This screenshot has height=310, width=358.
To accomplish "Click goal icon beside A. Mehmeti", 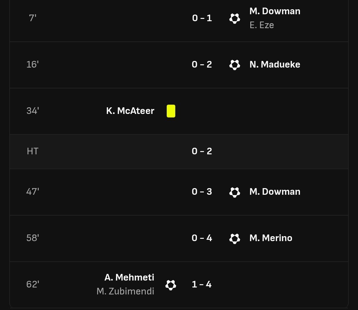I will 171,285.
